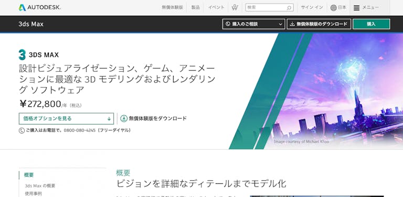
Task: Open the 無償体験版 nav item
Action: [x=172, y=7]
